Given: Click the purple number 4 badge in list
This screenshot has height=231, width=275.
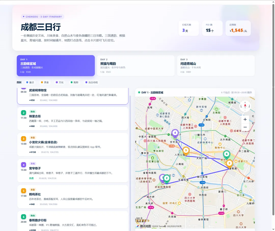Looking at the screenshot, I should tap(23, 165).
